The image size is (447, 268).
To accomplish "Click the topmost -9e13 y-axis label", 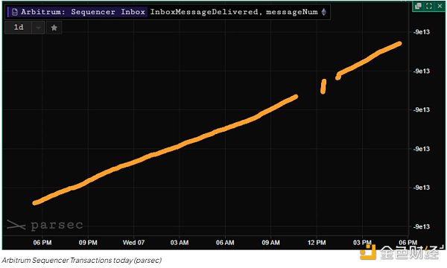I will coord(422,32).
